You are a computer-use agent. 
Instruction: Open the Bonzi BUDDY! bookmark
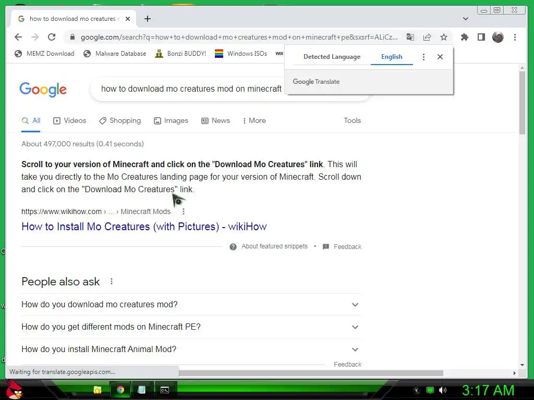[x=180, y=54]
